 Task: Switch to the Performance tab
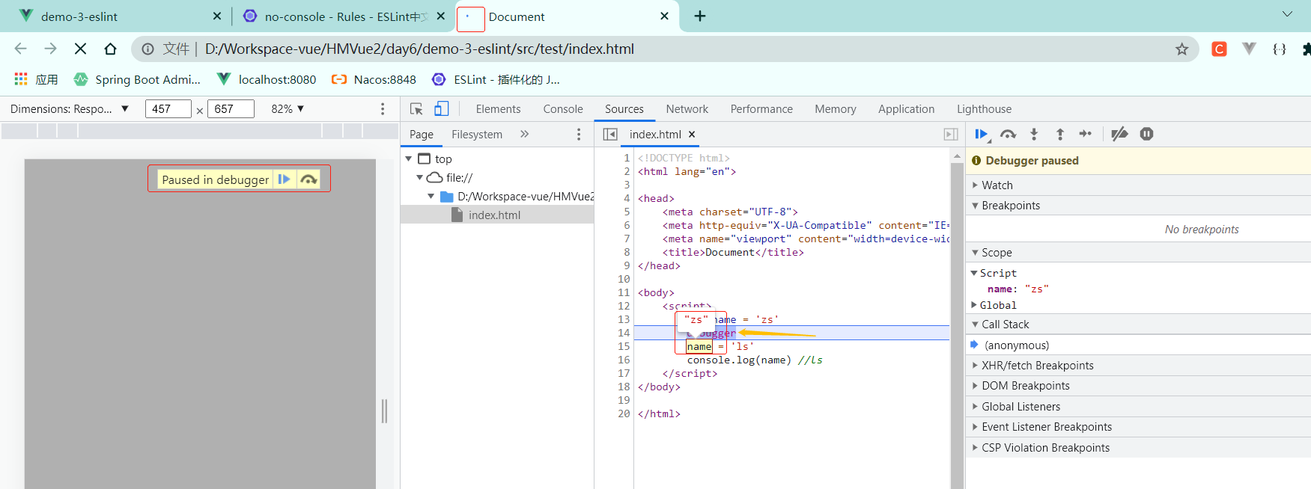pyautogui.click(x=761, y=109)
